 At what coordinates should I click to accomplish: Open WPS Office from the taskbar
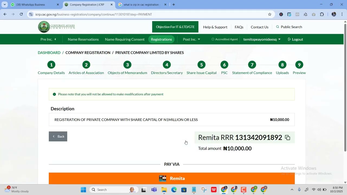click(x=214, y=190)
